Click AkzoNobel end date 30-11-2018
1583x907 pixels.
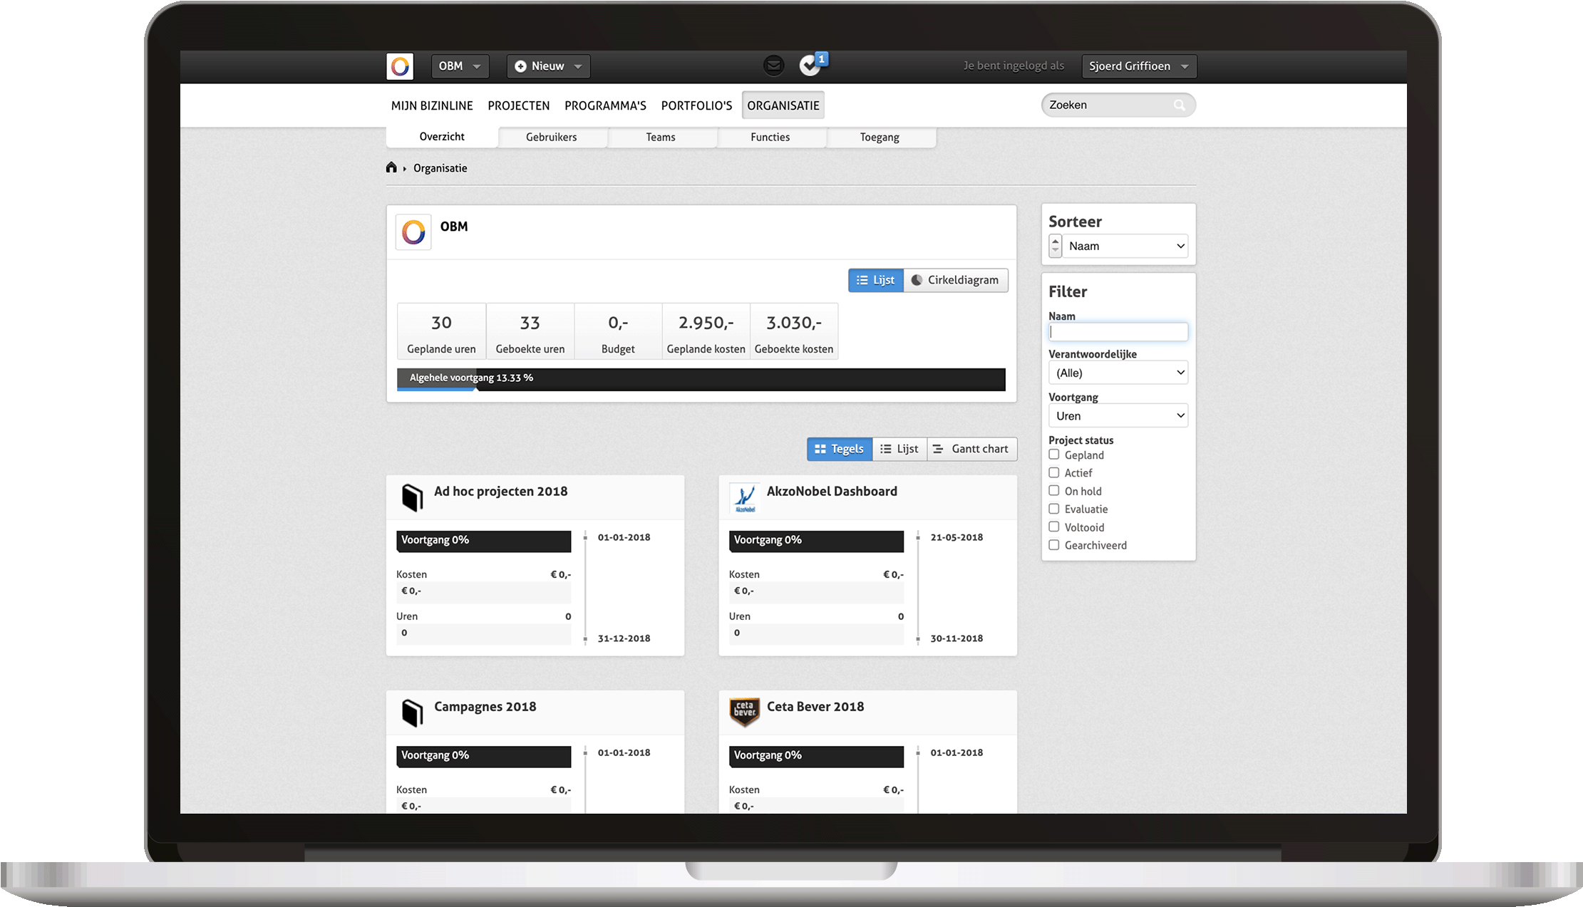956,638
